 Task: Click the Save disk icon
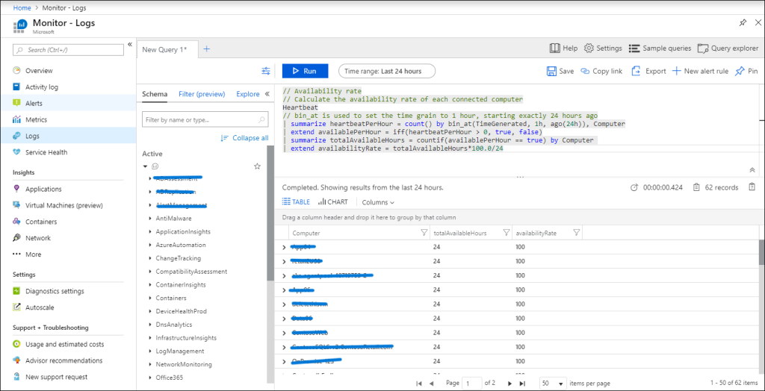click(551, 71)
